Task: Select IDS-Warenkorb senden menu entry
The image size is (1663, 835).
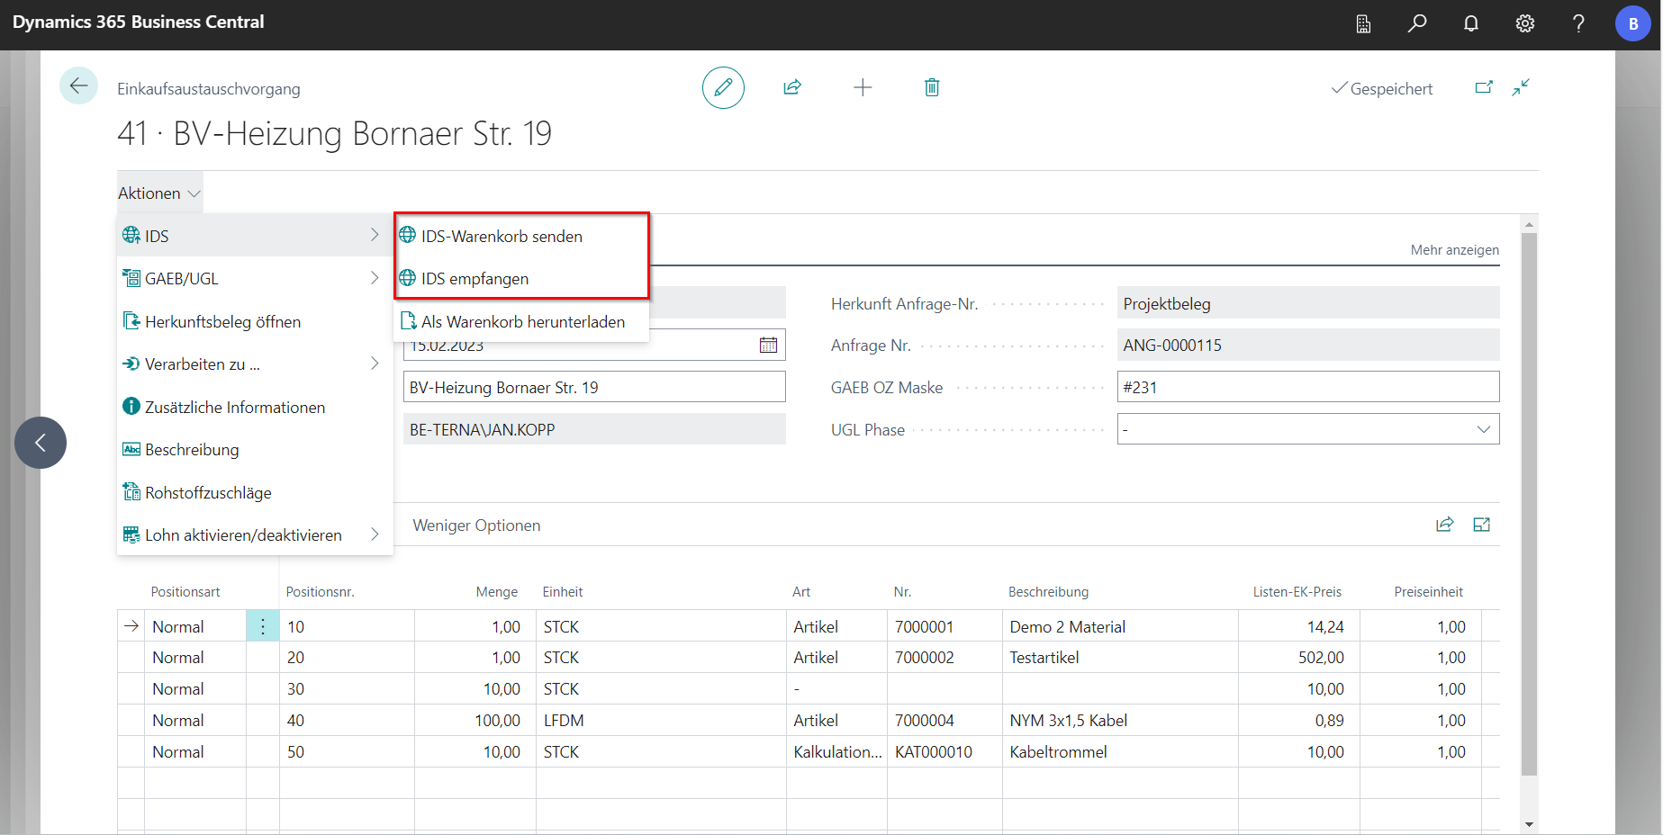Action: (502, 237)
